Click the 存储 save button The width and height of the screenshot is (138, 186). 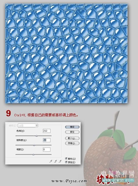(72, 143)
